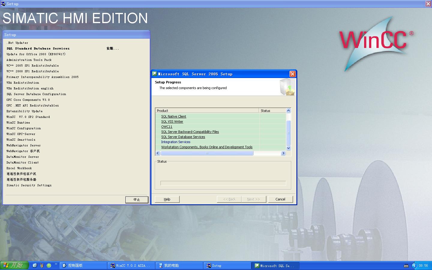Open the SQL Native Client product link
The height and width of the screenshot is (270, 432).
[x=173, y=116]
